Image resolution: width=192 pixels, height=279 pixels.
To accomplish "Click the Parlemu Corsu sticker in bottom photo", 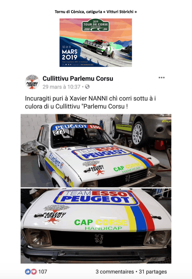I will coord(53,215).
